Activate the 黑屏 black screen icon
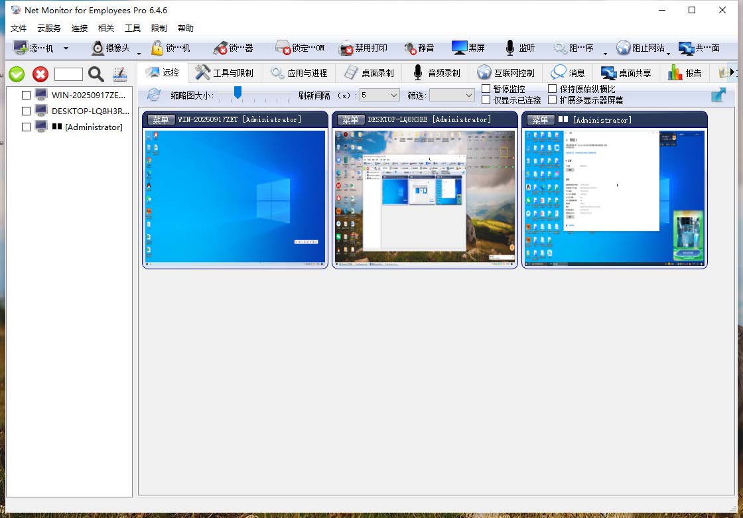Image resolution: width=743 pixels, height=518 pixels. 459,48
